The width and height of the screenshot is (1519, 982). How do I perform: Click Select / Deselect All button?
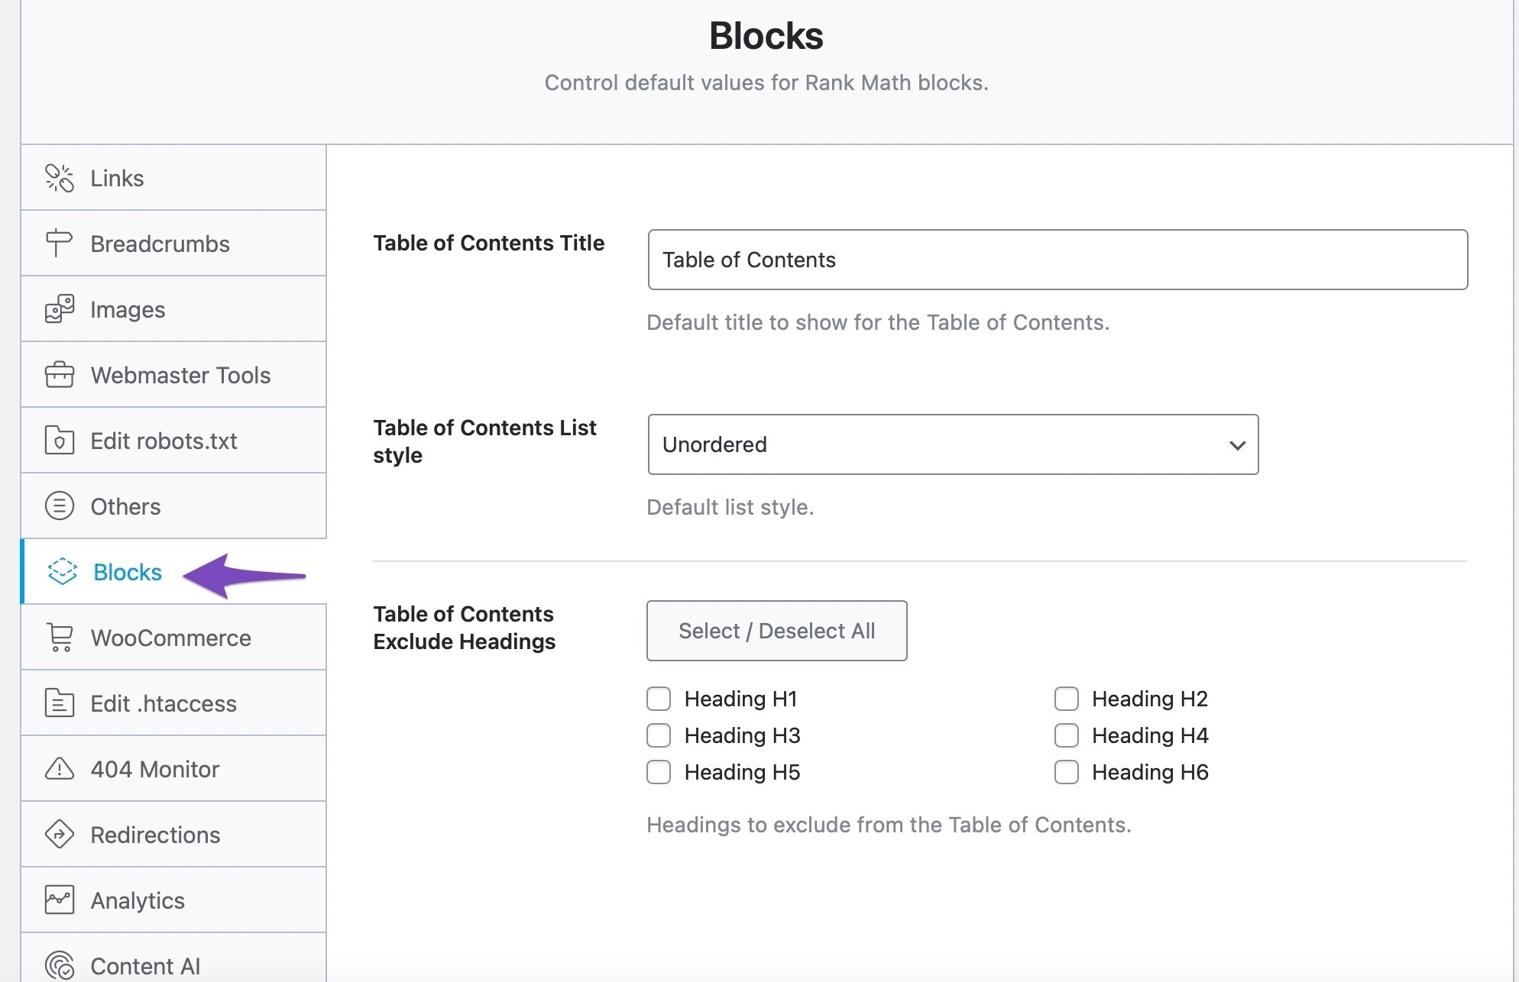pyautogui.click(x=776, y=630)
